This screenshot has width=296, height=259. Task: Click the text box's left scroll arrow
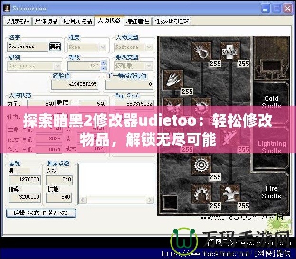pyautogui.click(x=83, y=200)
